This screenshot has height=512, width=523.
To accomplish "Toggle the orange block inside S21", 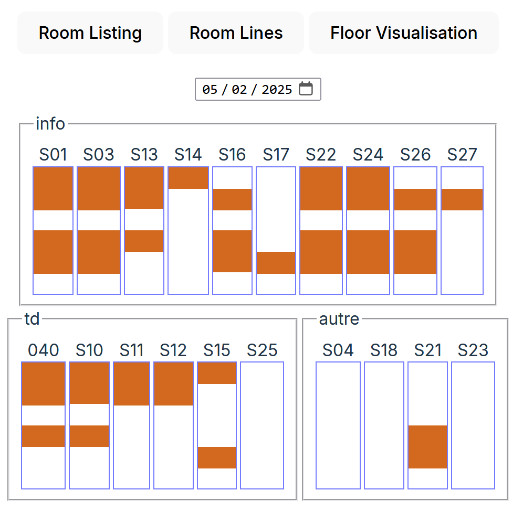I will tap(427, 447).
